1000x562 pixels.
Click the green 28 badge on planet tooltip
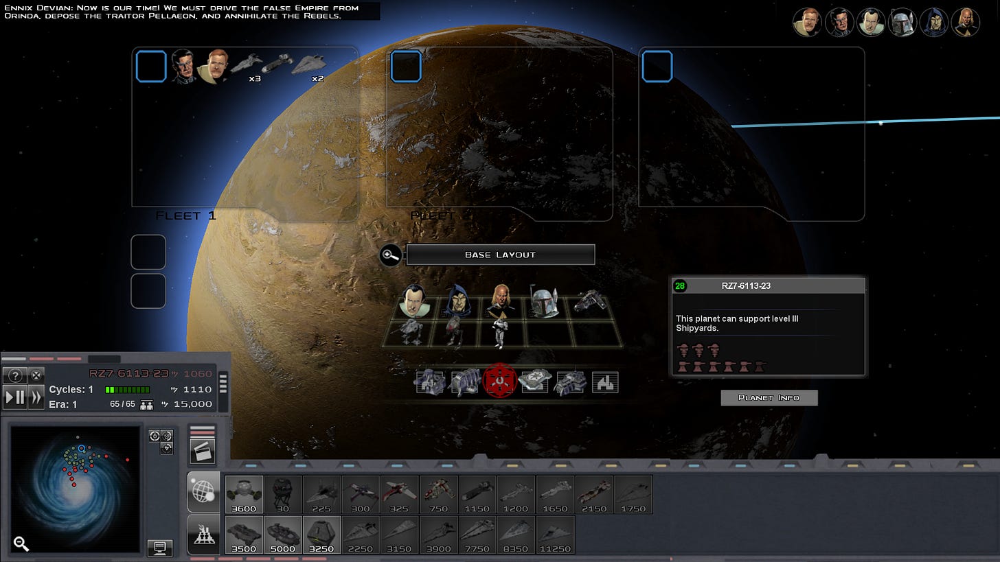[x=680, y=286]
